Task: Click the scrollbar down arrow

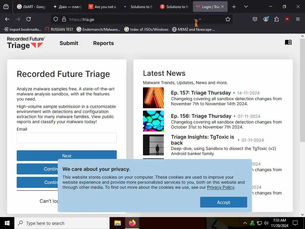Action: pos(302,215)
